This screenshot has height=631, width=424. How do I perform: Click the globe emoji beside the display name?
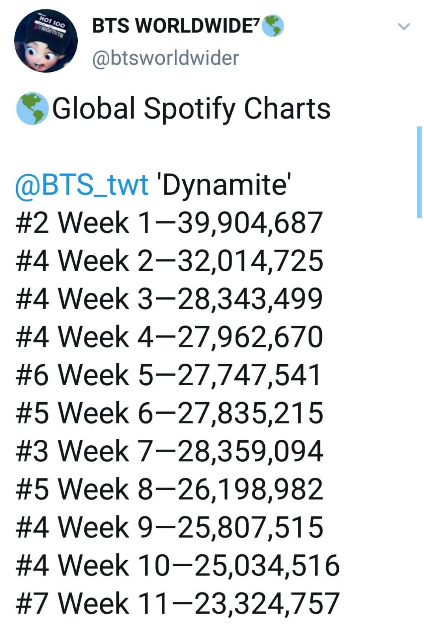273,26
